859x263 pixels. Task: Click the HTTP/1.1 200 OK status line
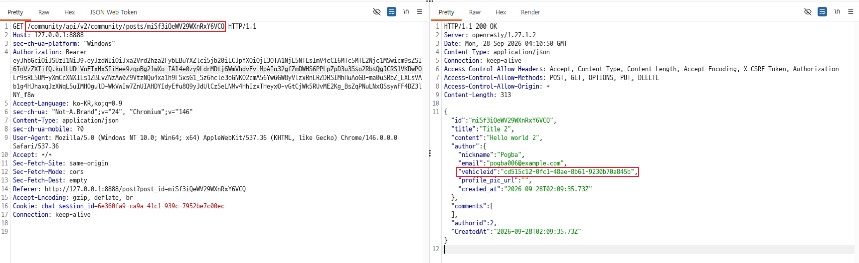coord(470,26)
